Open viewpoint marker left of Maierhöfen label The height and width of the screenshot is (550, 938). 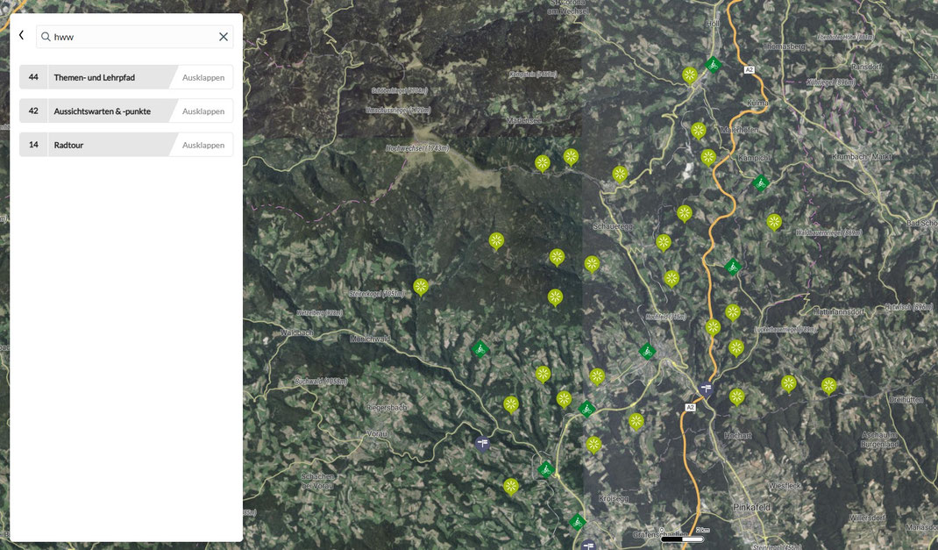[x=698, y=131]
